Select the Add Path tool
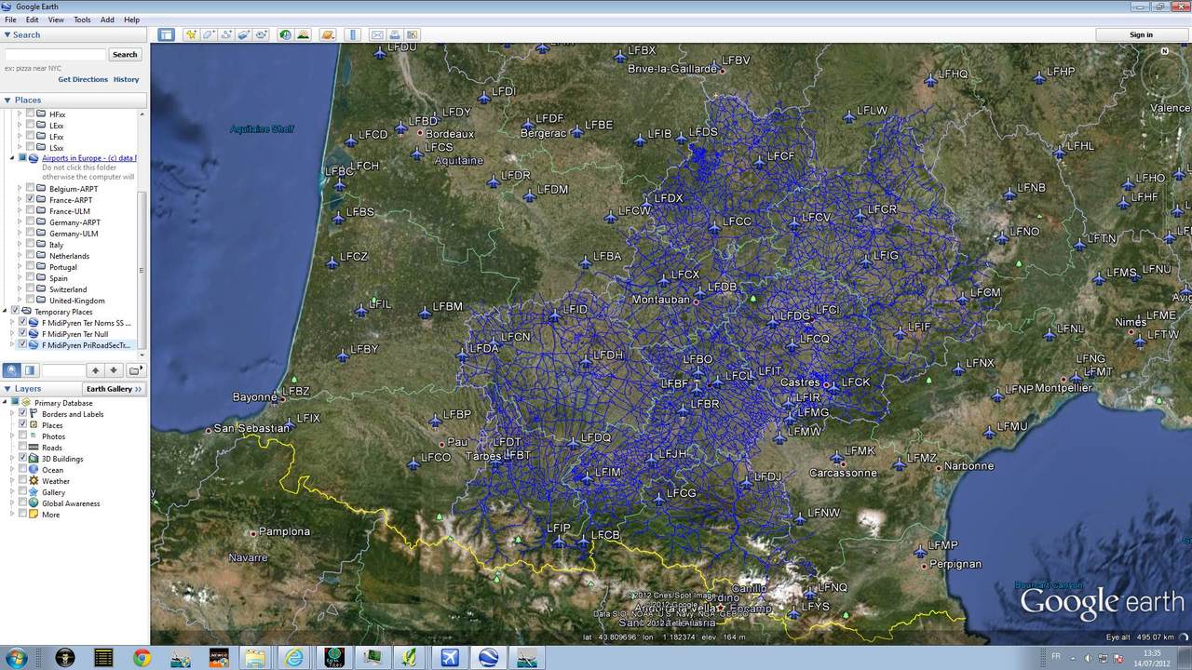 226,34
